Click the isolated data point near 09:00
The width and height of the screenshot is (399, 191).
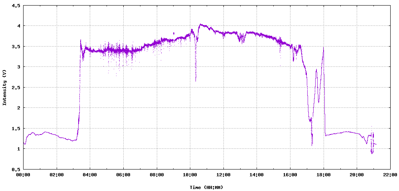click(x=174, y=33)
